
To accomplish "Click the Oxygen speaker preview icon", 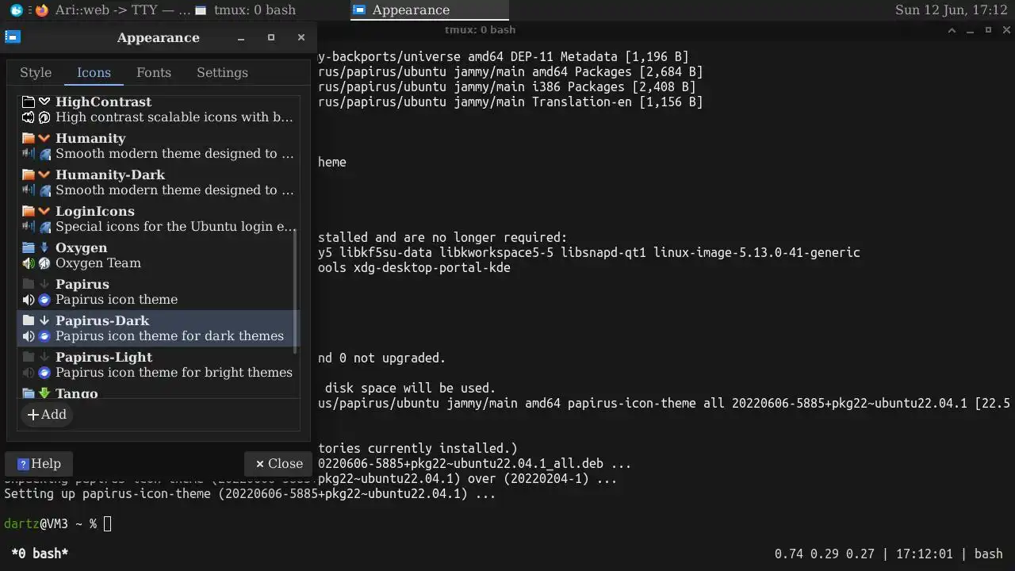I will tap(29, 263).
